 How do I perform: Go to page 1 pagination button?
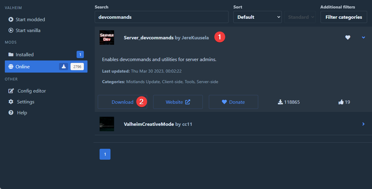(105, 154)
